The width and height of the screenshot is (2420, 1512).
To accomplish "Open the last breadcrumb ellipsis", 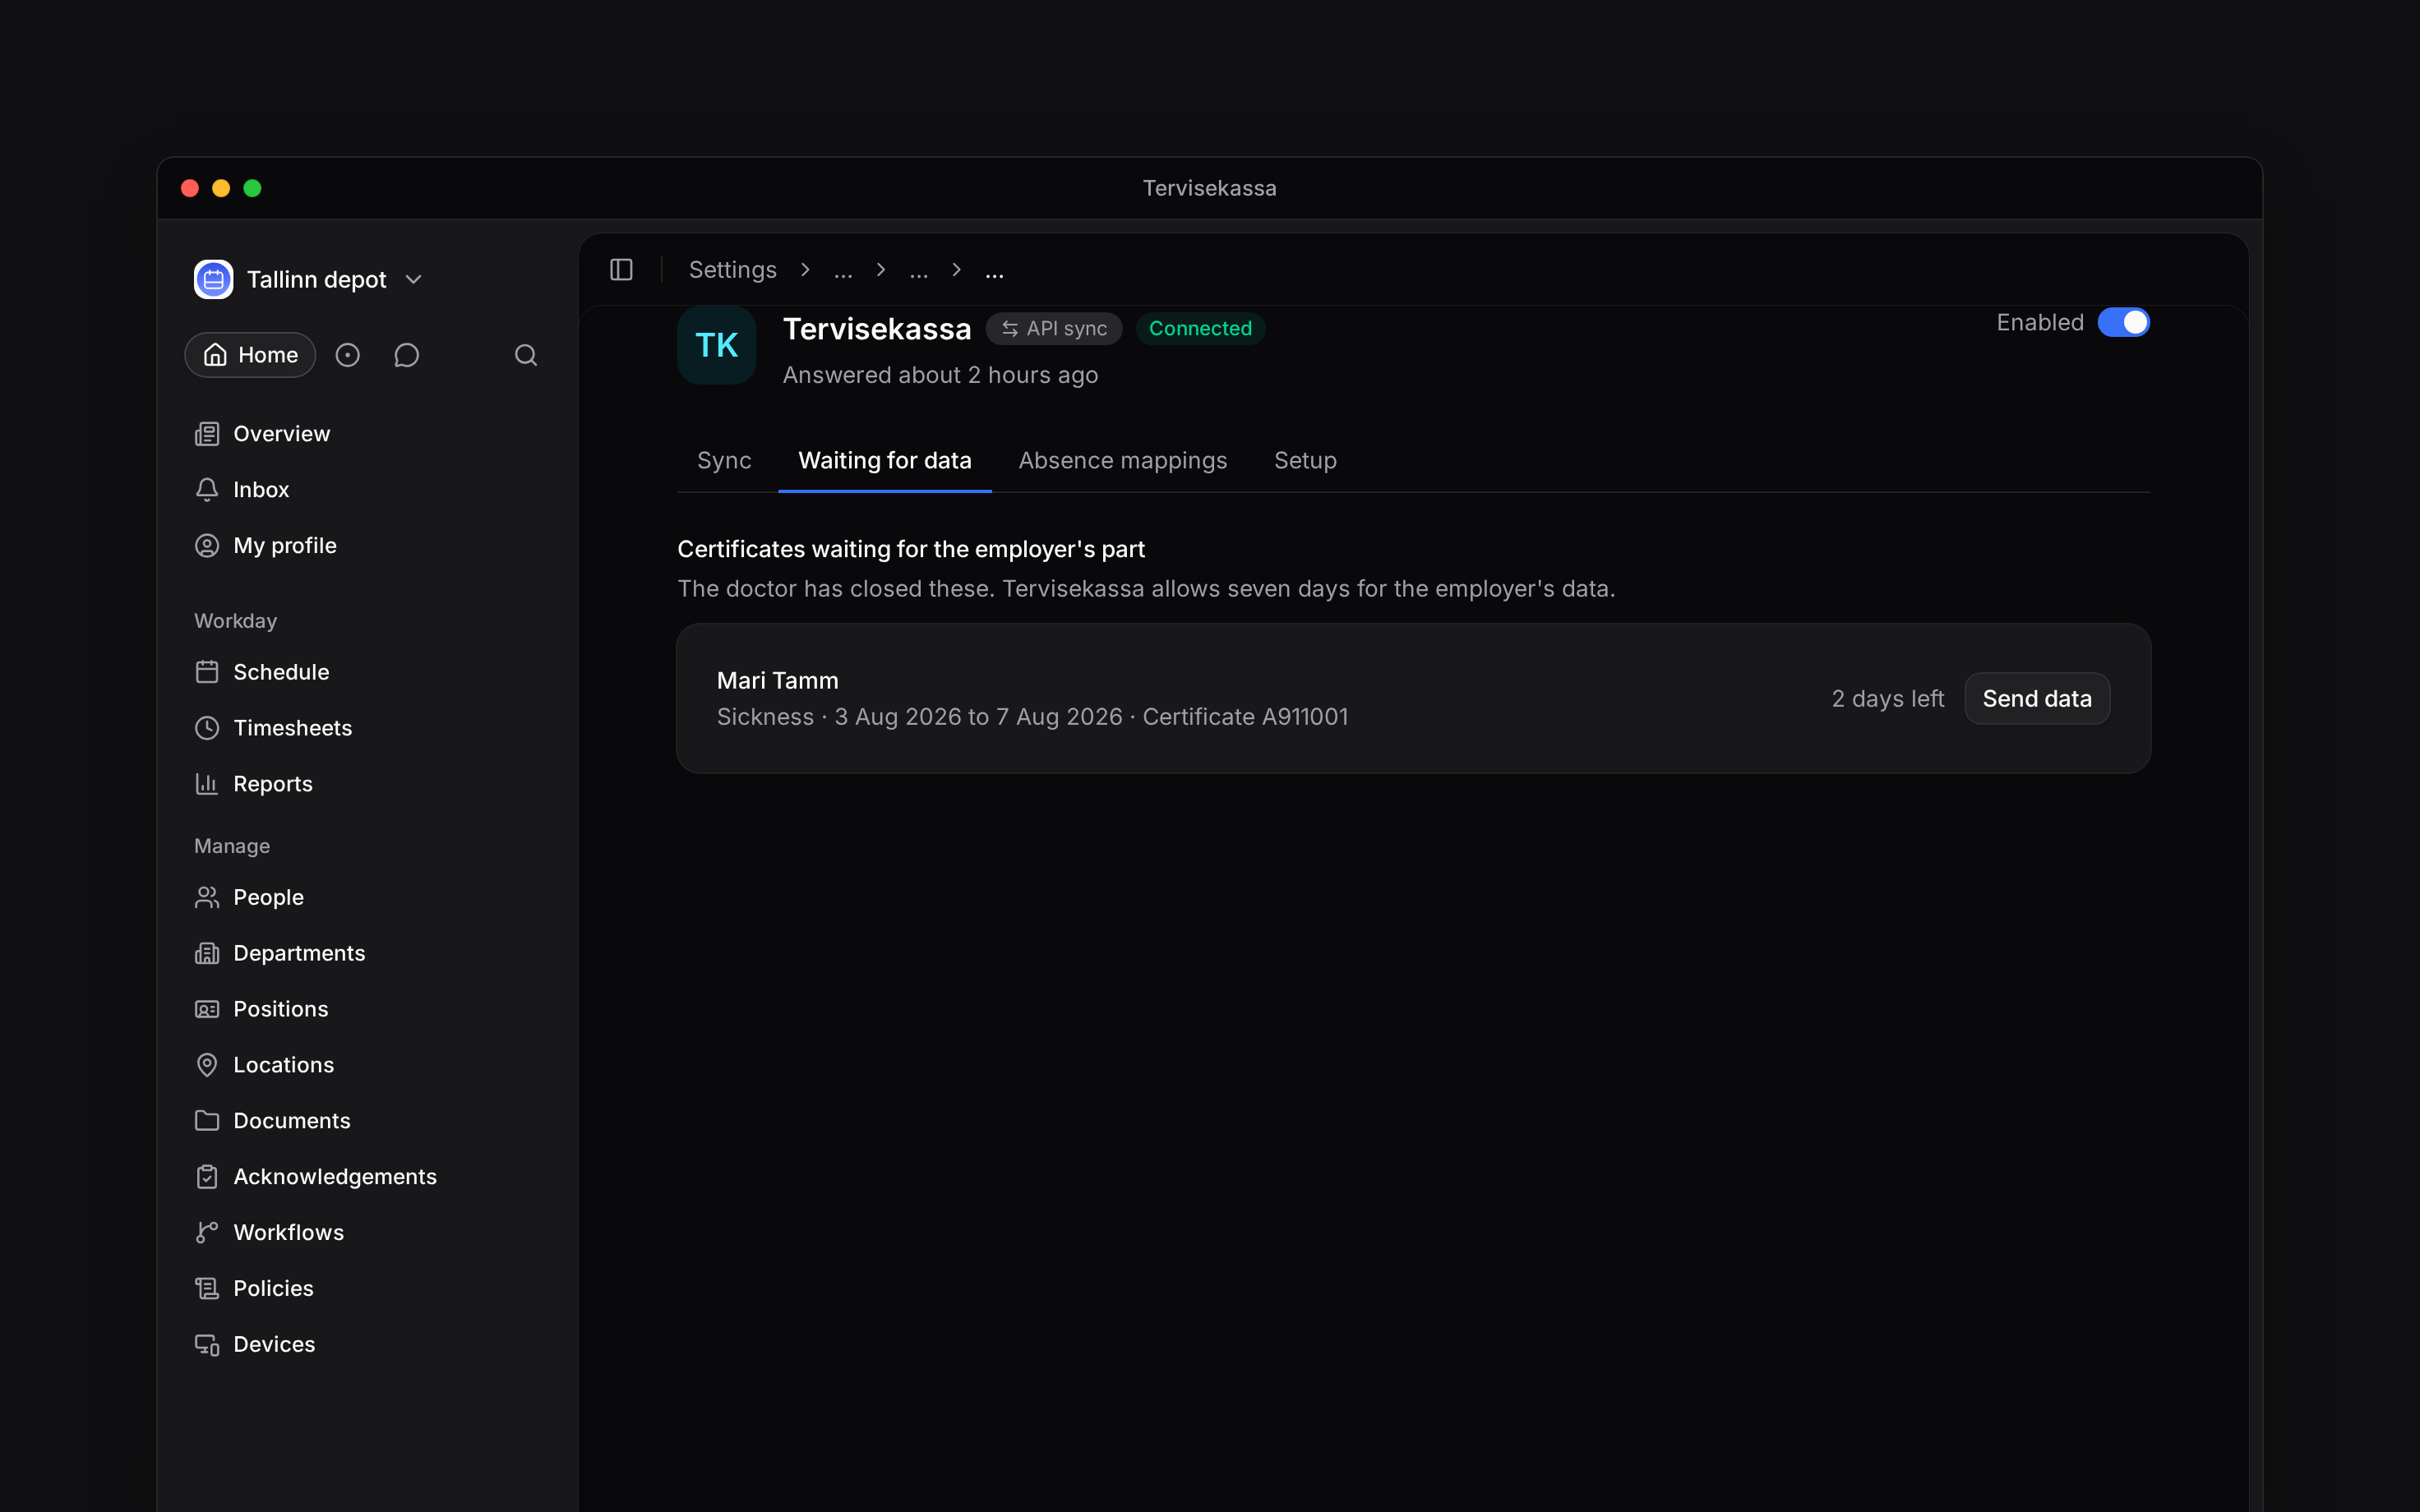I will tap(994, 270).
